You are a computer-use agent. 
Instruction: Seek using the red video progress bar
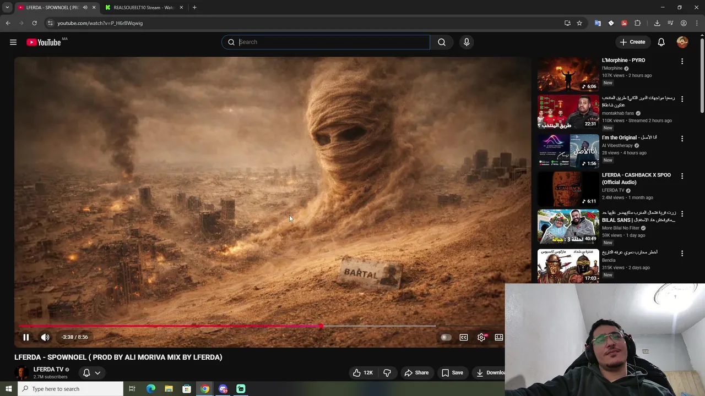170,326
